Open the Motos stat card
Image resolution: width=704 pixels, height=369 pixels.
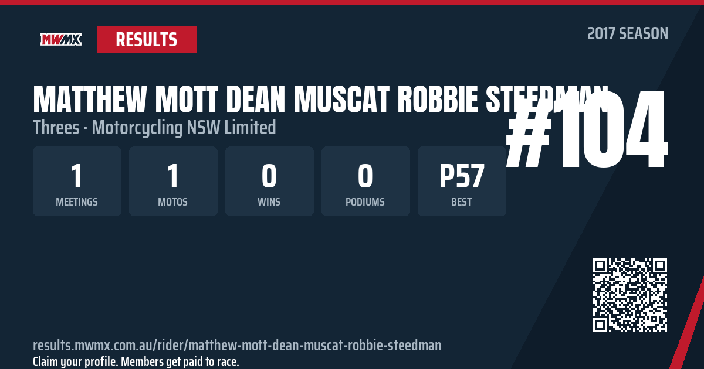click(173, 181)
